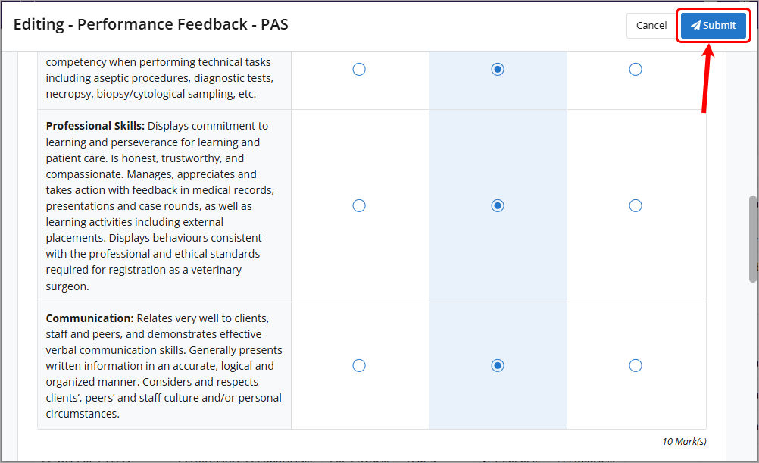This screenshot has width=759, height=463.
Task: Click the filled middle radio in the top row
Action: point(497,69)
